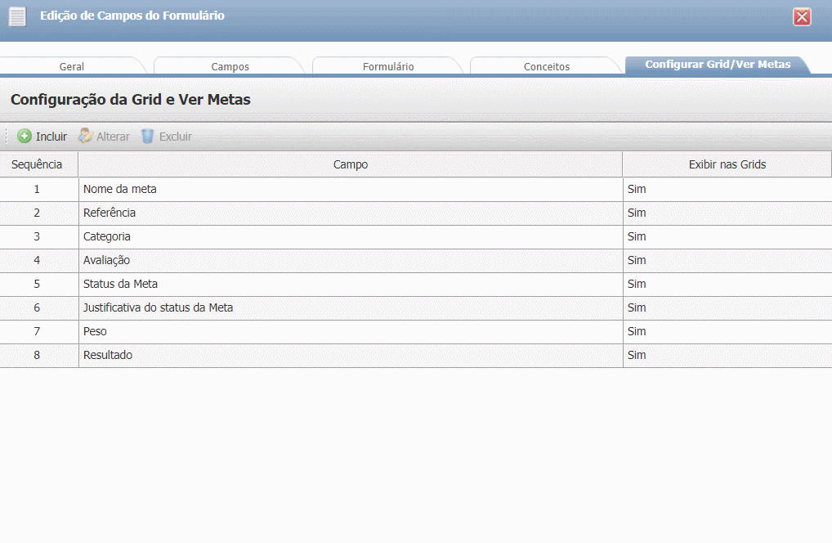Sort by the Sequência column header
Viewport: 832px width, 543px height.
(37, 164)
